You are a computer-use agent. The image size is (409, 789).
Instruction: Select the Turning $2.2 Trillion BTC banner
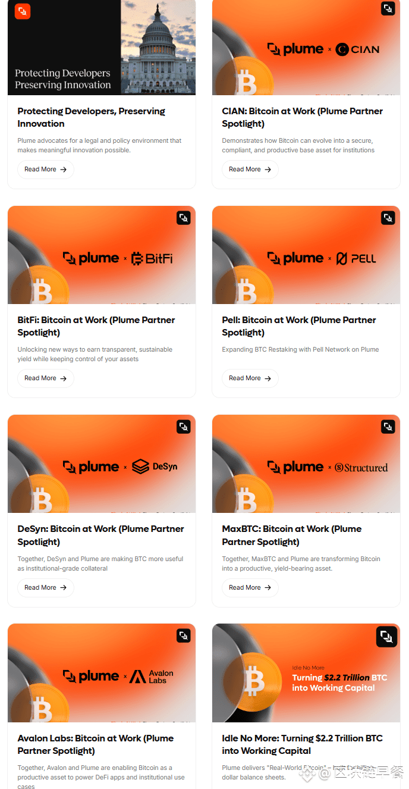(306, 673)
